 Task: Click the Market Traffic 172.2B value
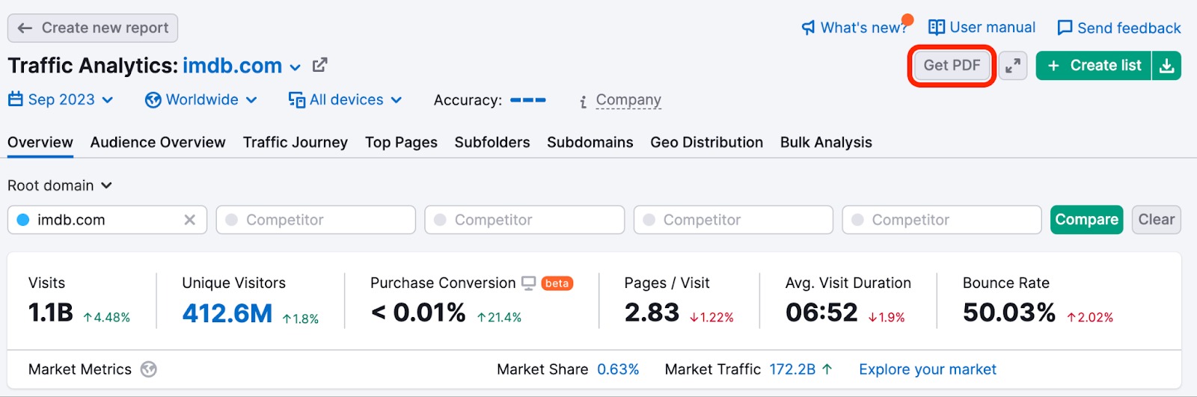click(x=792, y=369)
